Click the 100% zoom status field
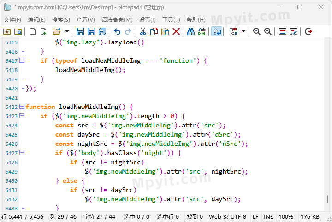332x222 pixels. [x=286, y=217]
